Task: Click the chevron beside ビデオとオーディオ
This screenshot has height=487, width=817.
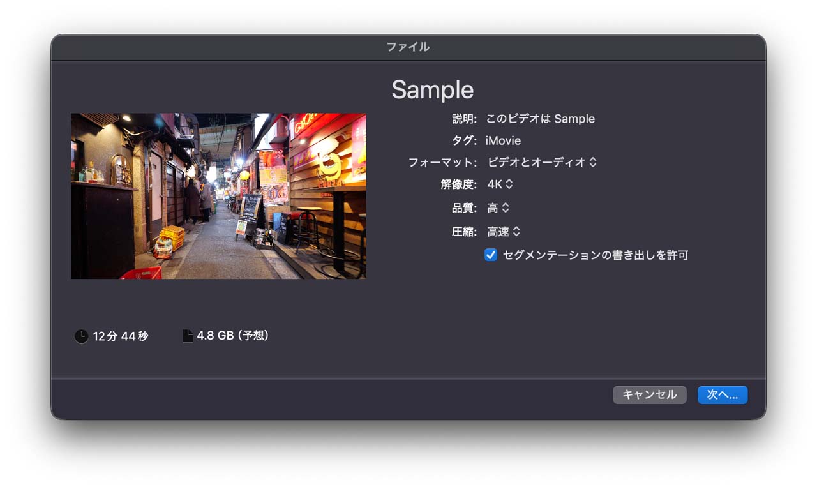Action: [x=594, y=162]
